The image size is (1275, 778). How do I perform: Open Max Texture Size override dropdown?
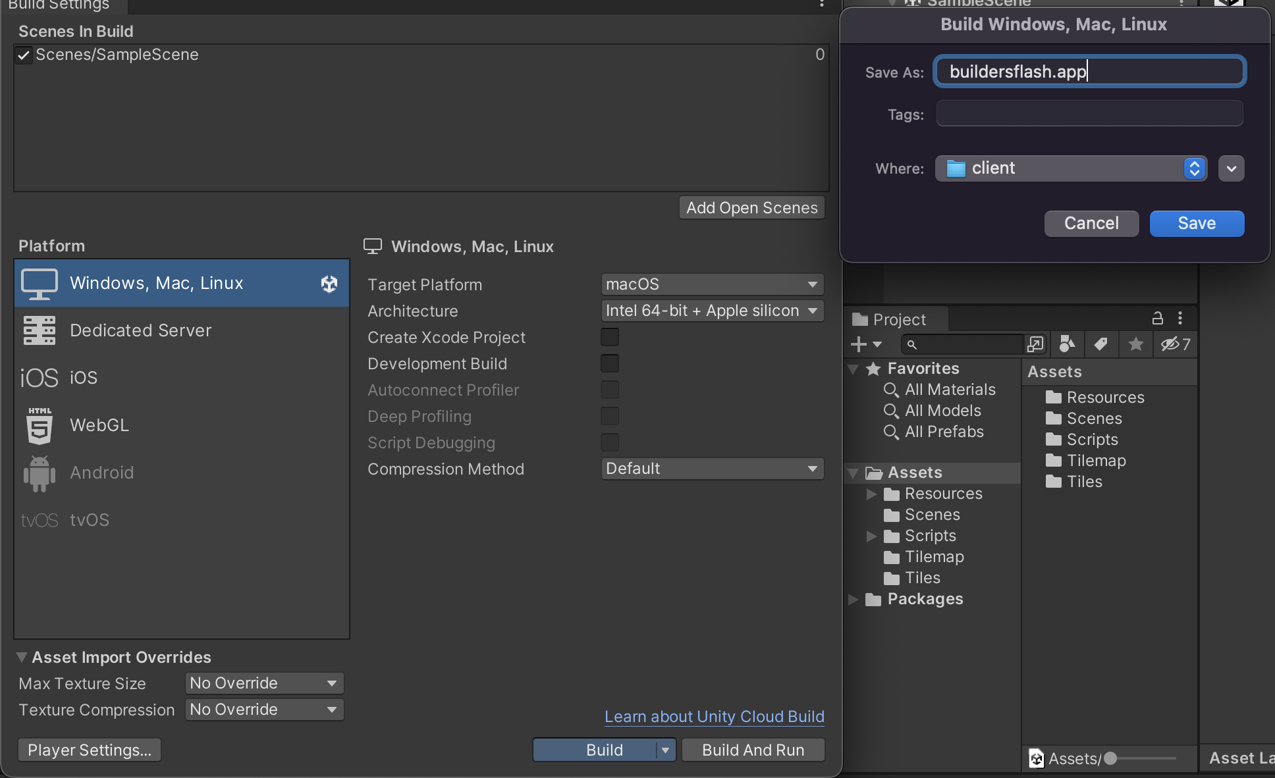point(264,683)
